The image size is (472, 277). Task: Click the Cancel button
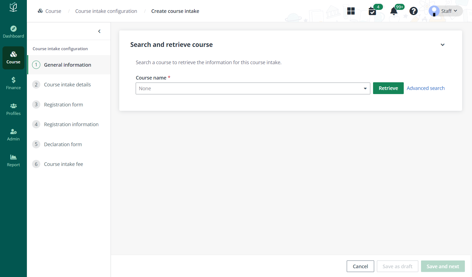point(360,266)
